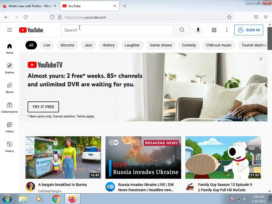Close the What's new with Firefox tab
272x204 pixels.
55,6
